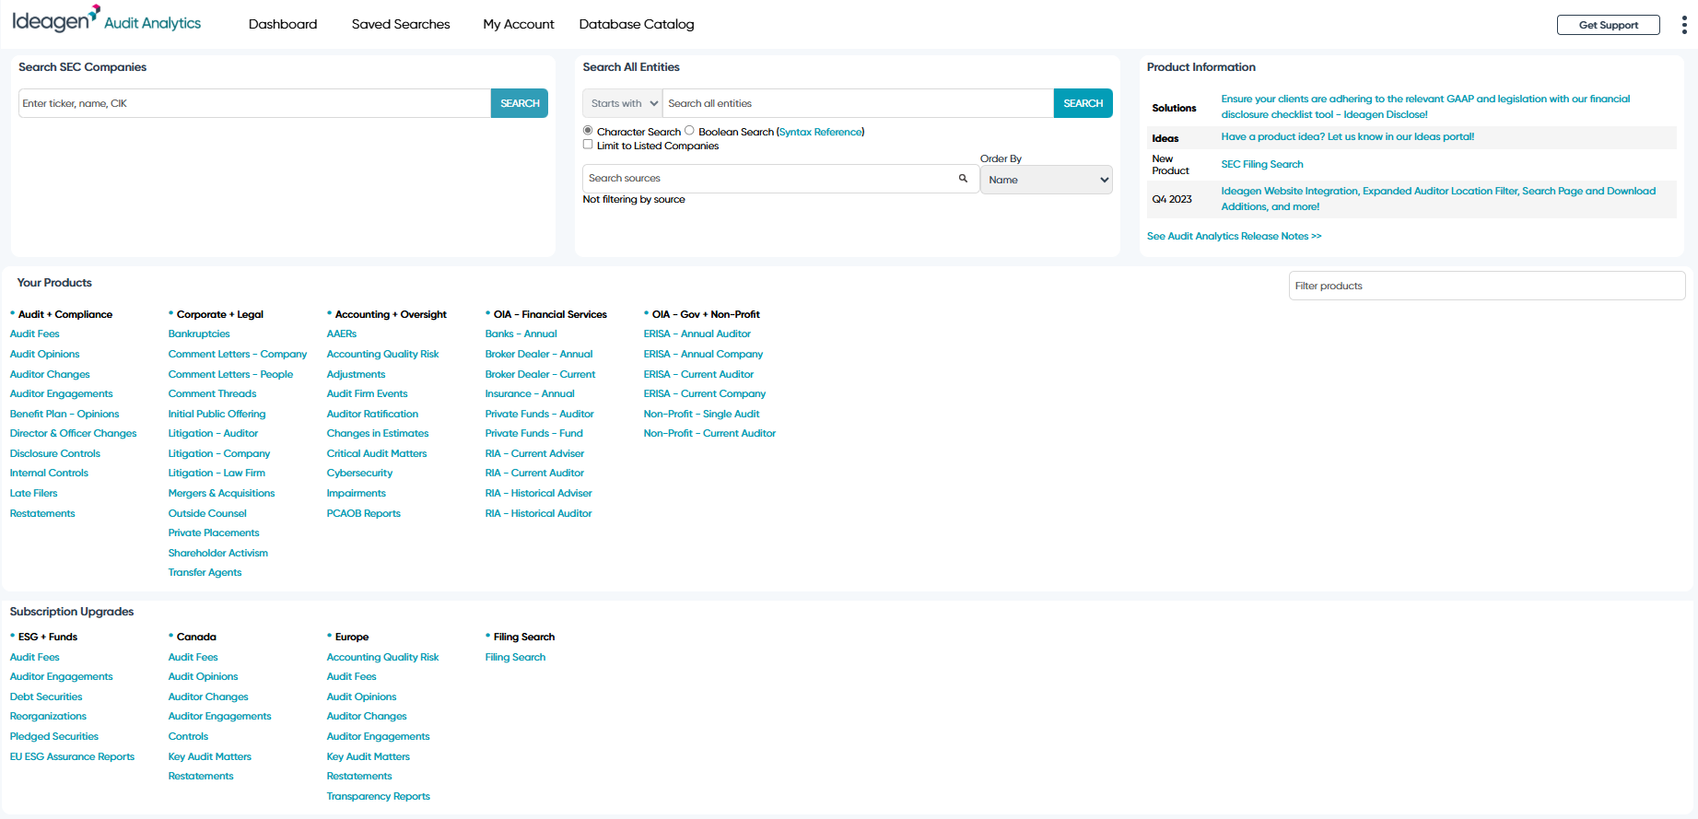The image size is (1698, 819).
Task: Open Debt Securities under ESG + Funds
Action: pos(46,696)
